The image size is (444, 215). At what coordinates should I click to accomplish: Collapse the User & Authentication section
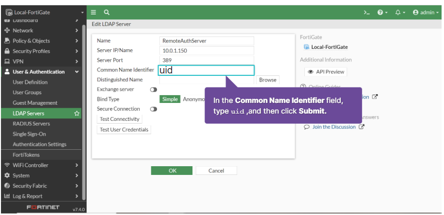[77, 72]
